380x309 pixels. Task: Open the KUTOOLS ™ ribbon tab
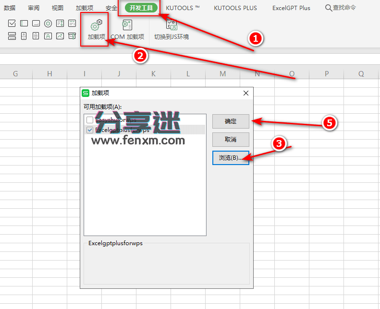pos(183,8)
